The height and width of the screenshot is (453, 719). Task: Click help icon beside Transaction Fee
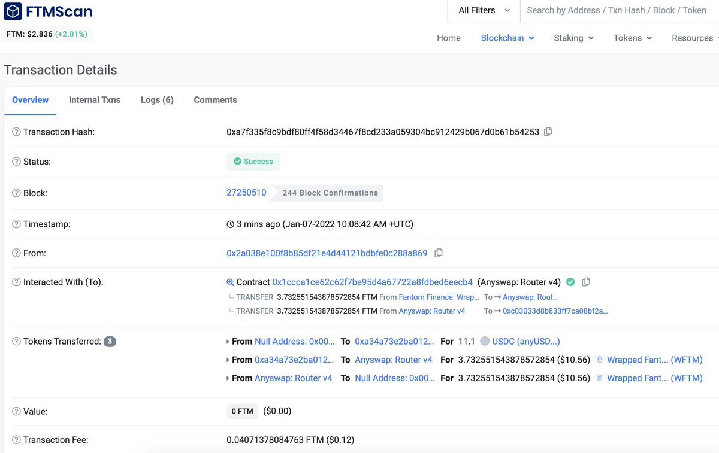(x=16, y=440)
